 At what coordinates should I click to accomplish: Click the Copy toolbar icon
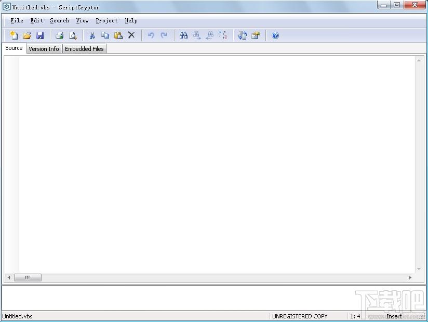[x=105, y=35]
